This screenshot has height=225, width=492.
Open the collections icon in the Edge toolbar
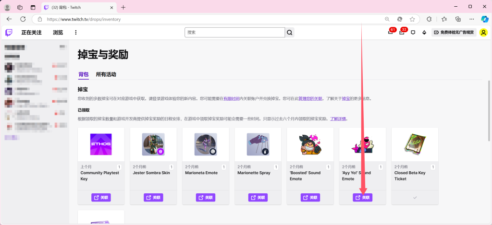[x=458, y=19]
